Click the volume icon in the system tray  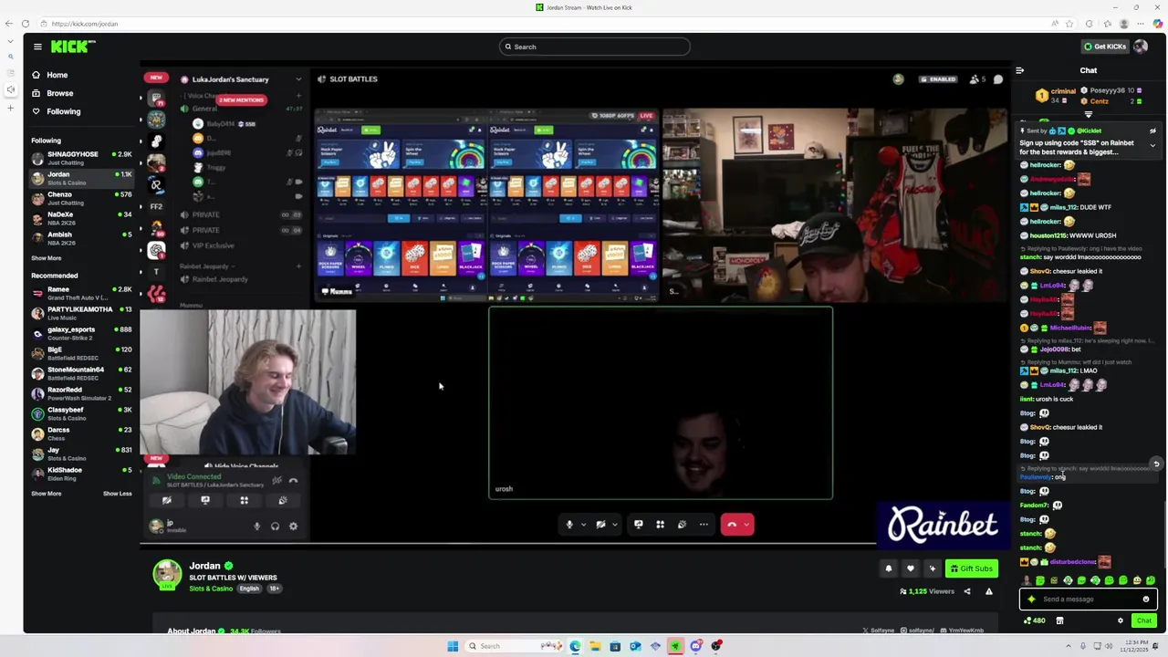(1107, 646)
